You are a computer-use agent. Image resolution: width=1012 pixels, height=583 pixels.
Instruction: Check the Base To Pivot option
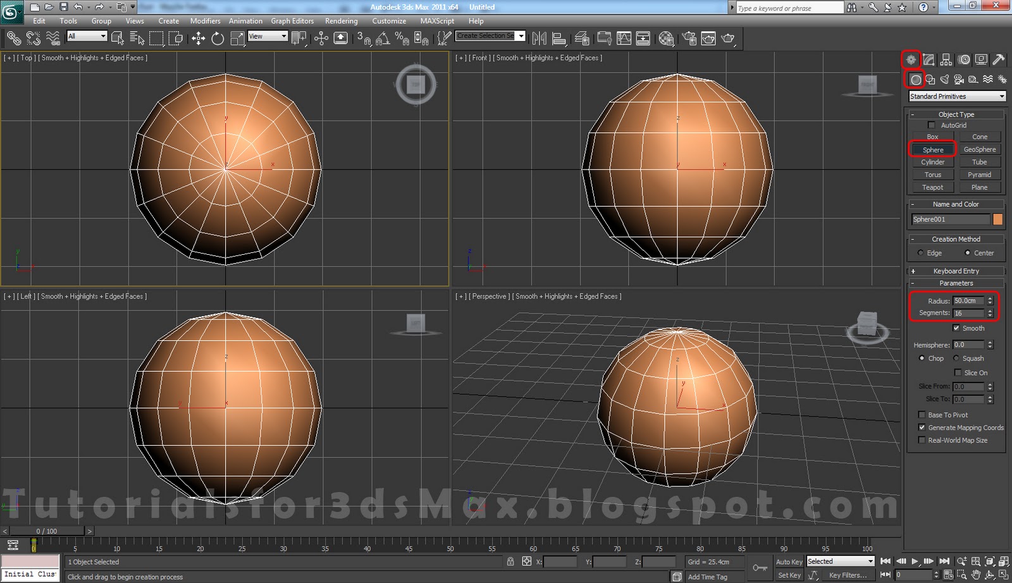922,415
